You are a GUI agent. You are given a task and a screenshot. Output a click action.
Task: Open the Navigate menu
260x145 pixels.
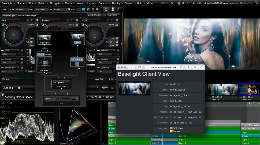pos(55,3)
